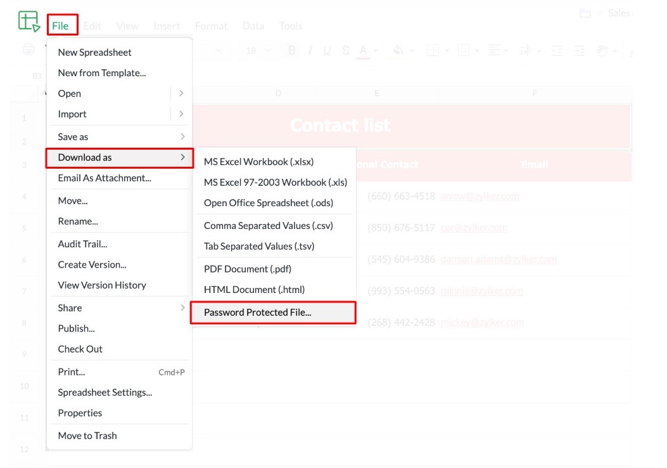Image resolution: width=667 pixels, height=468 pixels.
Task: Click the folder icon near Sales title
Action: click(585, 13)
